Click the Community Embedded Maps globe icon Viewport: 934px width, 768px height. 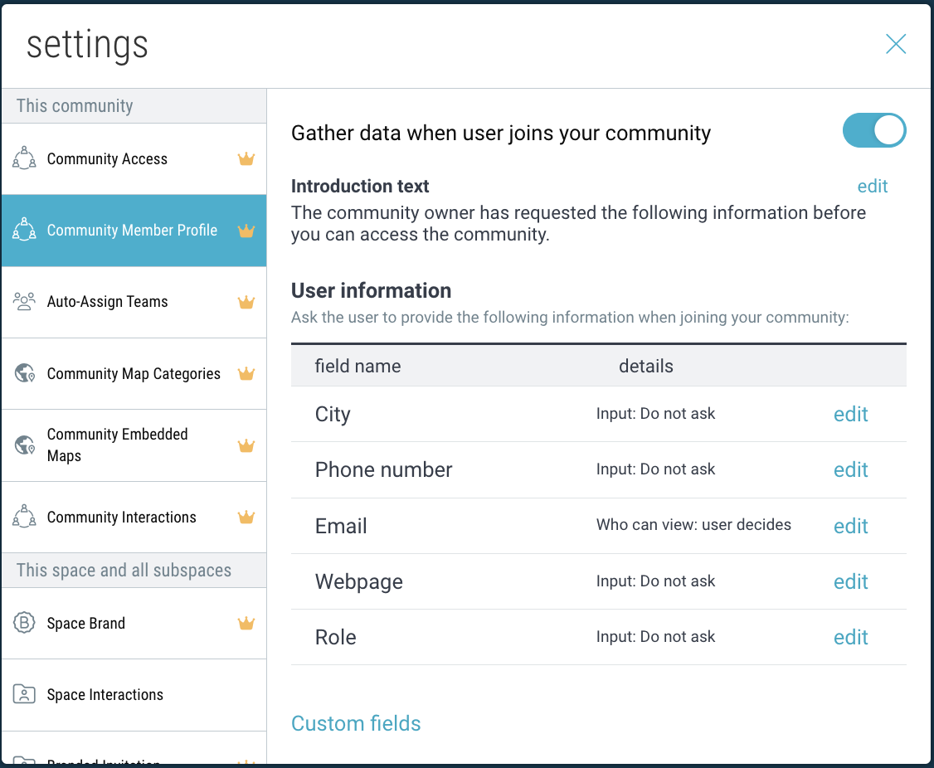pyautogui.click(x=25, y=445)
